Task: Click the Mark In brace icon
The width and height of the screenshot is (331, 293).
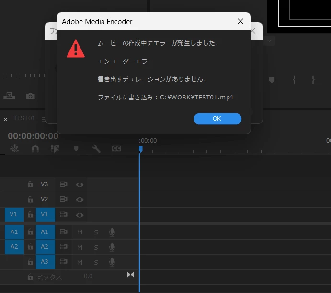Action: [294, 80]
